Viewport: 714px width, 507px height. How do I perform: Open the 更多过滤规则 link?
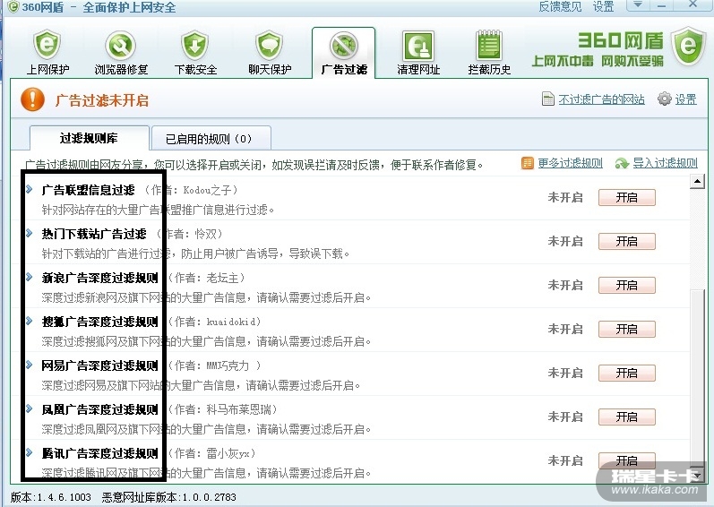pyautogui.click(x=570, y=163)
